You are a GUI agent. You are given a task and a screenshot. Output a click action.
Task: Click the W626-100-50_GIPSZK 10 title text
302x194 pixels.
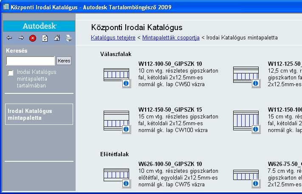click(x=170, y=164)
